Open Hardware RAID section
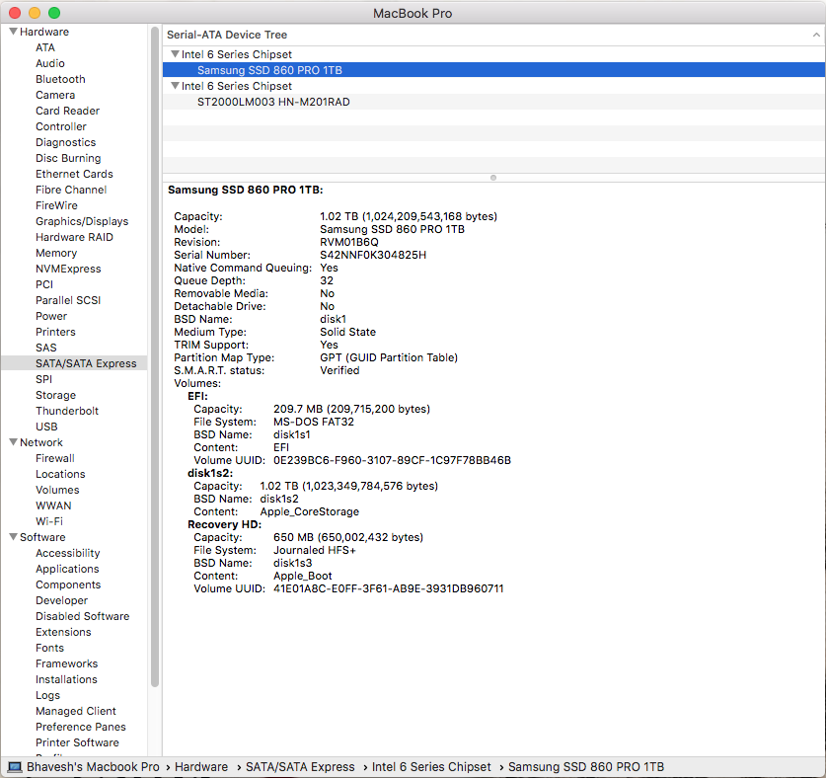Image resolution: width=826 pixels, height=778 pixels. click(x=74, y=237)
